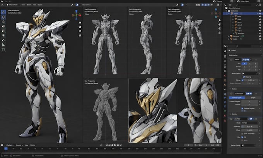Expand the Light item in outliner
Viewport: 263px width, 158px height.
pyautogui.click(x=228, y=39)
